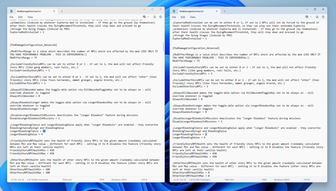Screen dimensions: 336x191
Task: Click highlighted value 30 of LongerBleedingChance in left window
Action: (x=44, y=131)
